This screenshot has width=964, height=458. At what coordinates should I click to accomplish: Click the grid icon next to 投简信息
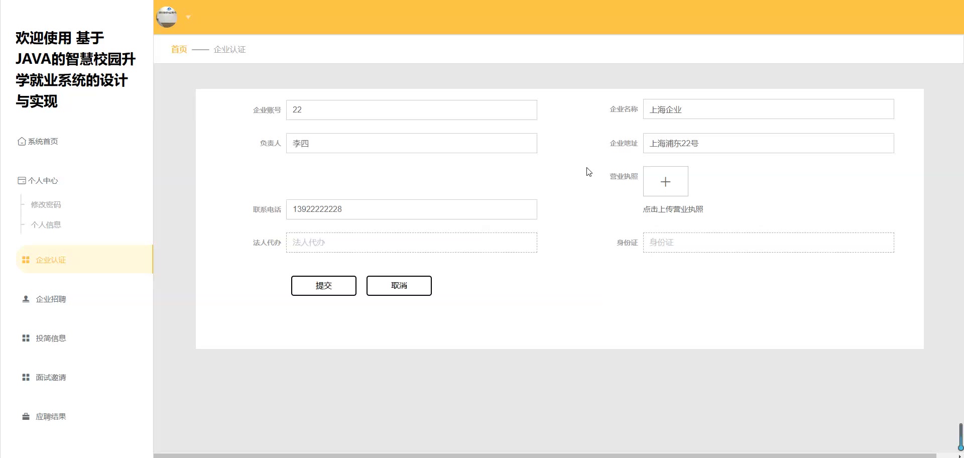pos(26,338)
